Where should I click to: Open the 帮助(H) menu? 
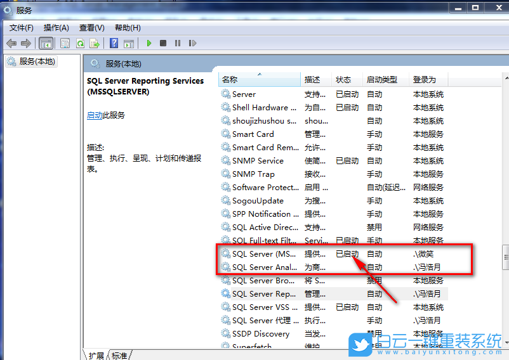coord(128,28)
